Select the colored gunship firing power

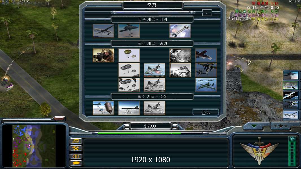(154, 70)
